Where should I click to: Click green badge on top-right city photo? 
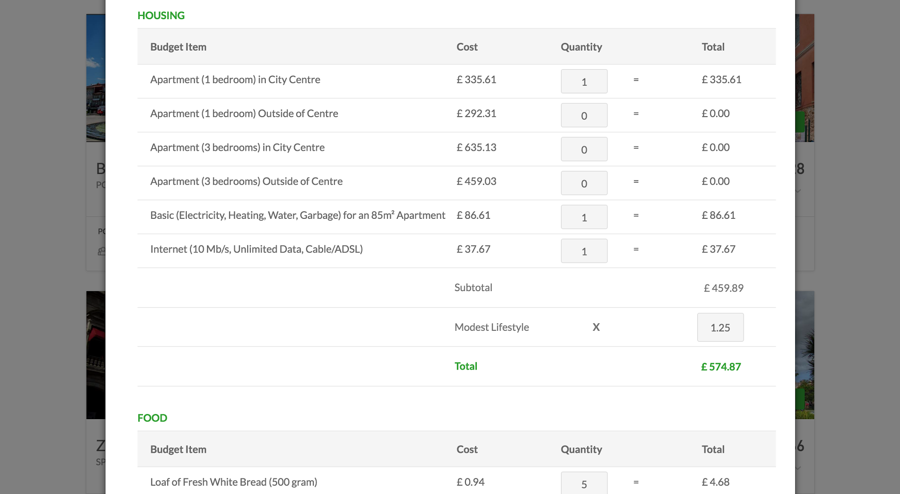coord(800,122)
